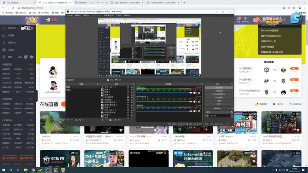The height and width of the screenshot is (173, 308).
Task: Increase transition duration with the stepper arrow
Action: click(232, 115)
